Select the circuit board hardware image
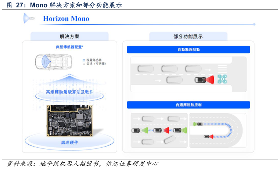Image resolution: width=280 pixels, height=169 pixels. [69, 121]
